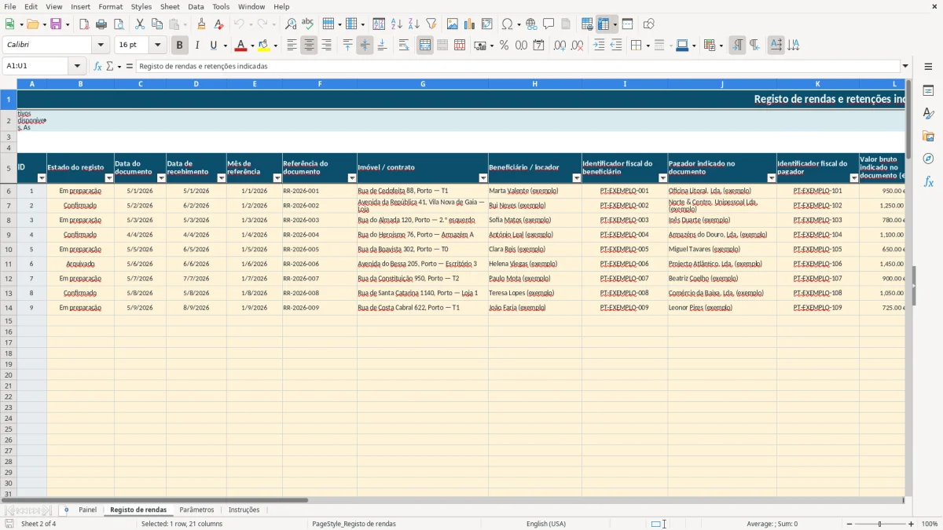Toggle Align Right
The width and height of the screenshot is (943, 530).
click(326, 46)
